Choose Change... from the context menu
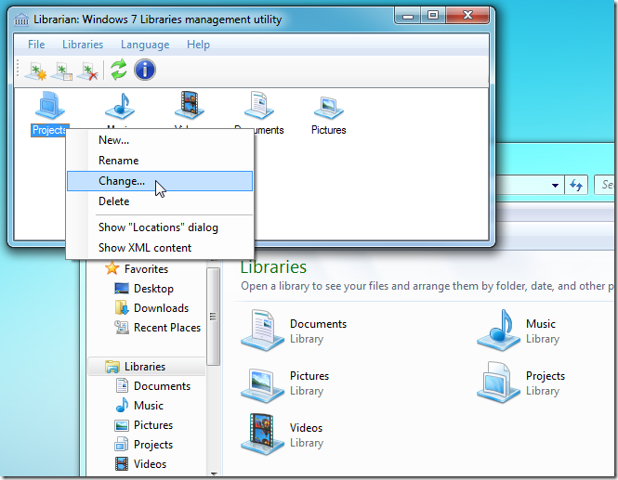This screenshot has width=618, height=480. pyautogui.click(x=160, y=181)
